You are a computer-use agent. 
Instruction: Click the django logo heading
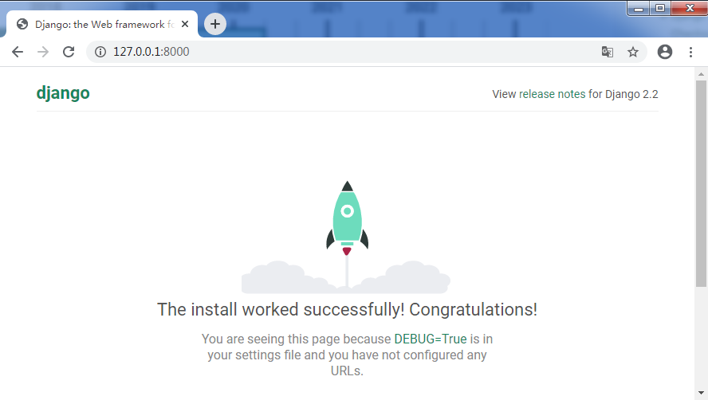63,93
